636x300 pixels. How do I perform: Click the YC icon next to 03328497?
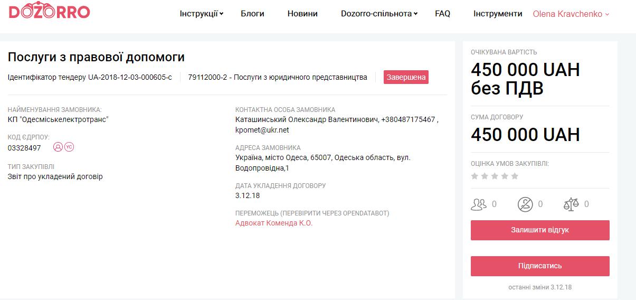(x=69, y=147)
